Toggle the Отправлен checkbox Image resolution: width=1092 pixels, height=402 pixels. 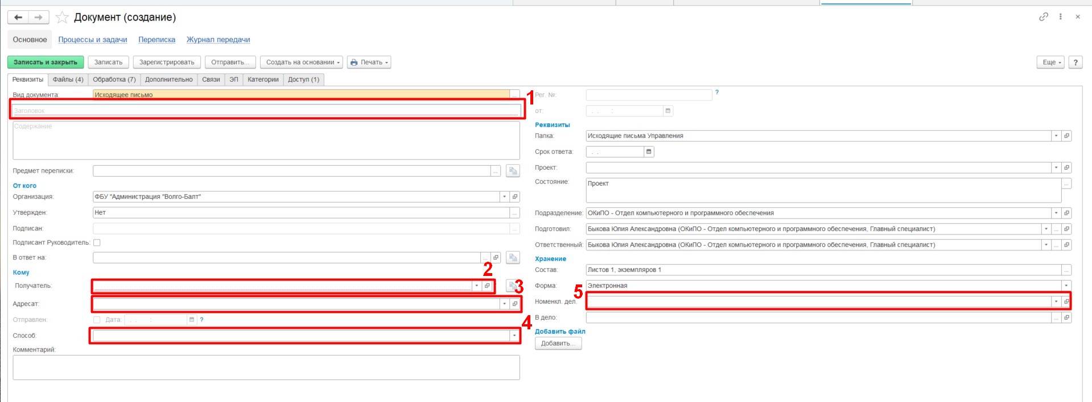(x=97, y=320)
